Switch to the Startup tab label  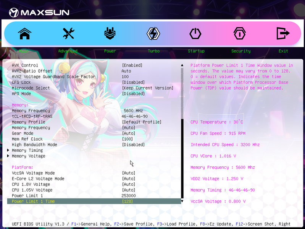(196, 51)
